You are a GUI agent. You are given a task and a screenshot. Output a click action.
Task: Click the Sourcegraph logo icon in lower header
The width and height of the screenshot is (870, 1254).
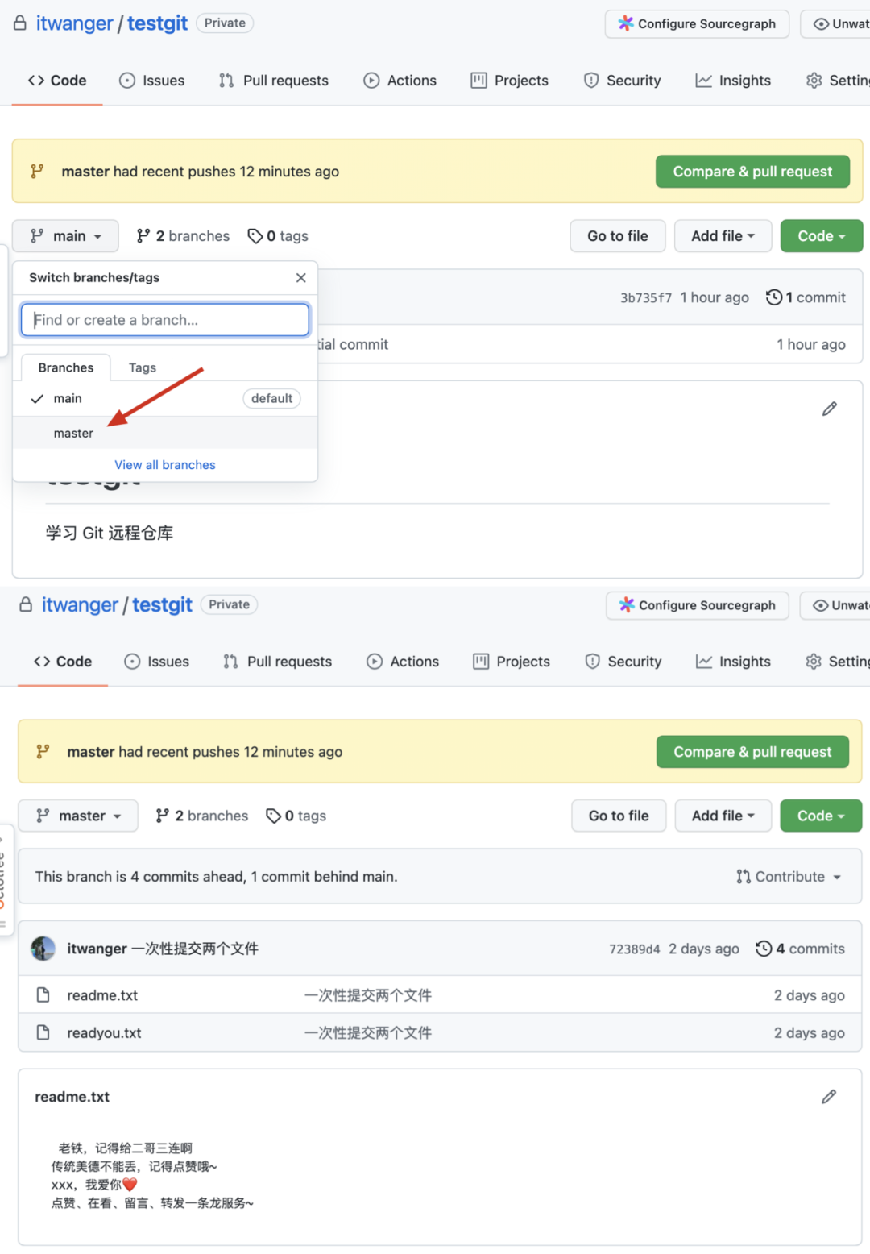(626, 604)
